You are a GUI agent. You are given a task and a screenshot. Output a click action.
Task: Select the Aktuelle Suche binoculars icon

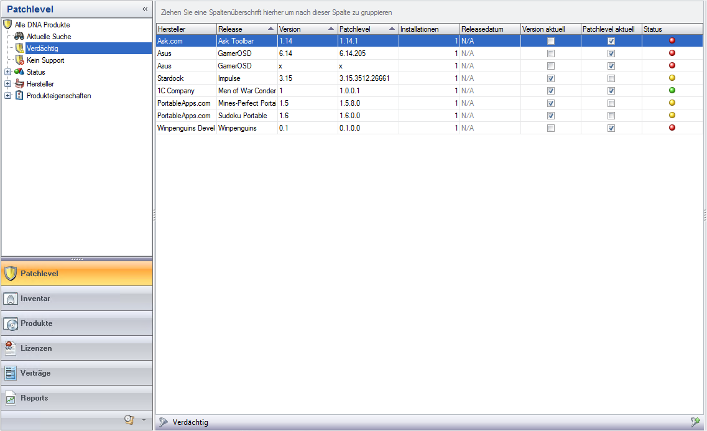tap(19, 37)
